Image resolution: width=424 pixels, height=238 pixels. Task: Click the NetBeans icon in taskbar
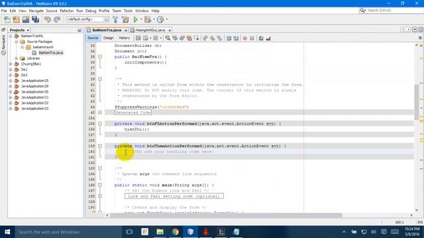[190, 232]
